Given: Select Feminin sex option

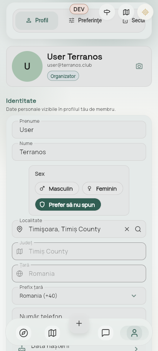Looking at the screenshot, I should [102, 188].
